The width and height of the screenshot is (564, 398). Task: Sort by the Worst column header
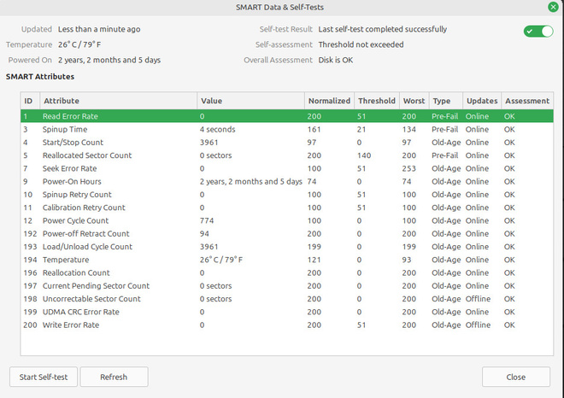click(414, 101)
